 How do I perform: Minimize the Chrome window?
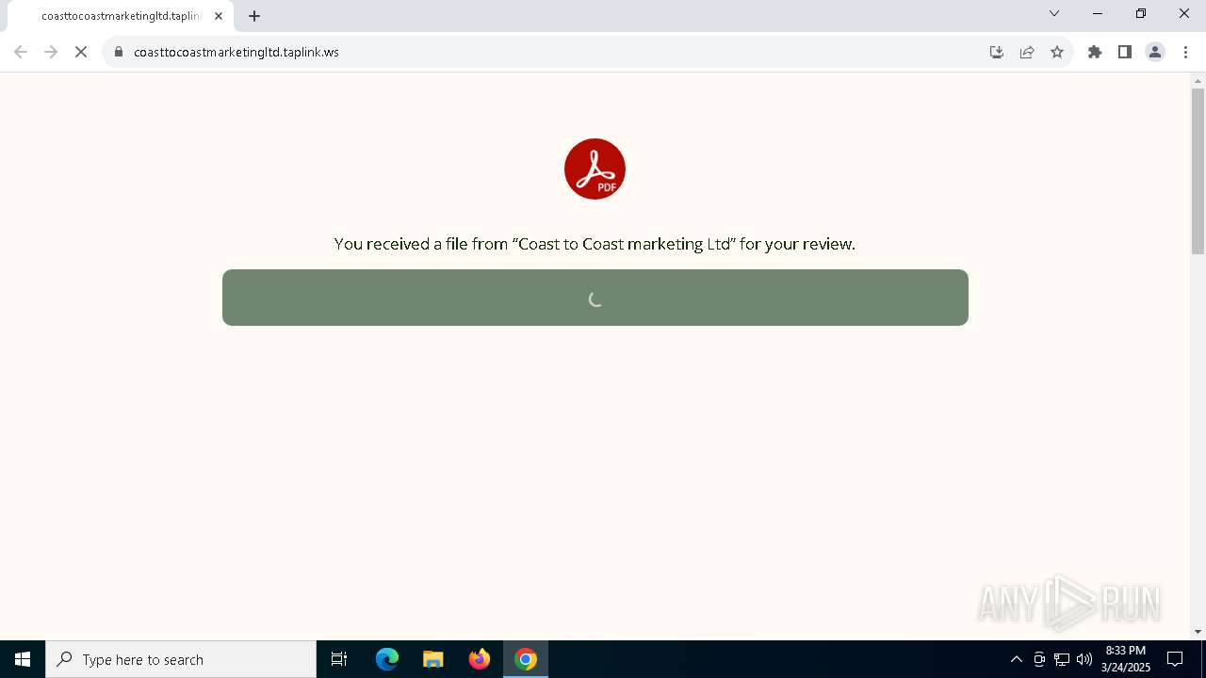tap(1098, 13)
